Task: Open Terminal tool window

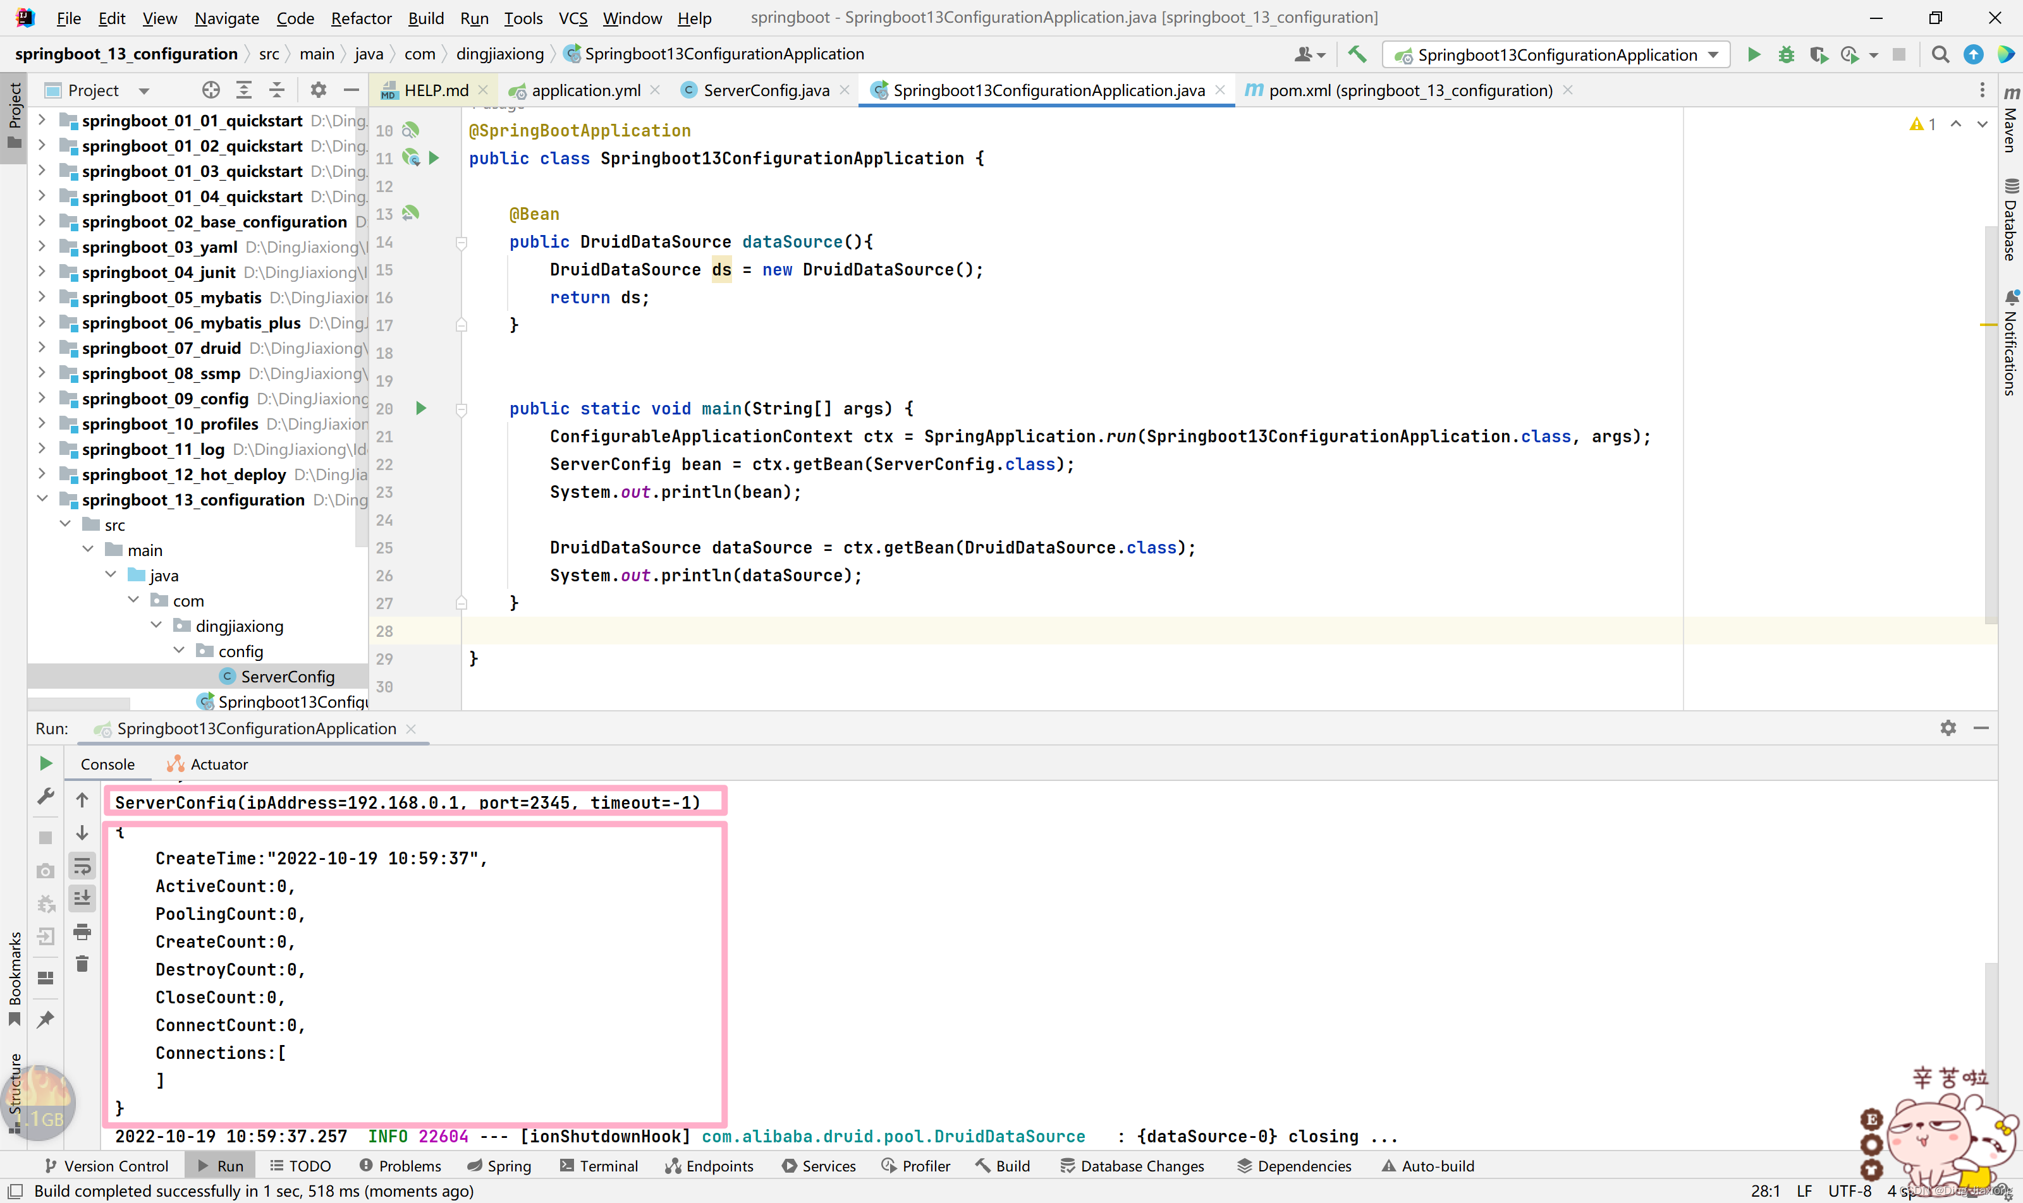Action: click(x=599, y=1166)
